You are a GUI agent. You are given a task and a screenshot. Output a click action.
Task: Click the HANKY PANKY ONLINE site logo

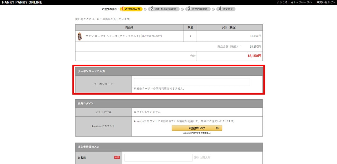[x=22, y=2]
